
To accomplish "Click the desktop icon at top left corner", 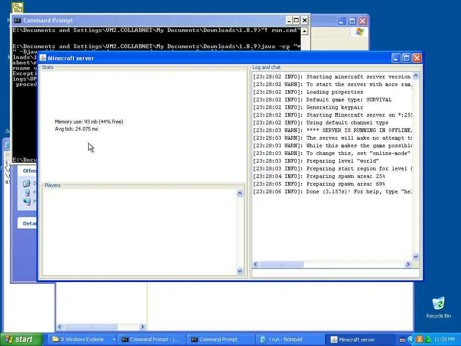I will [17, 7].
